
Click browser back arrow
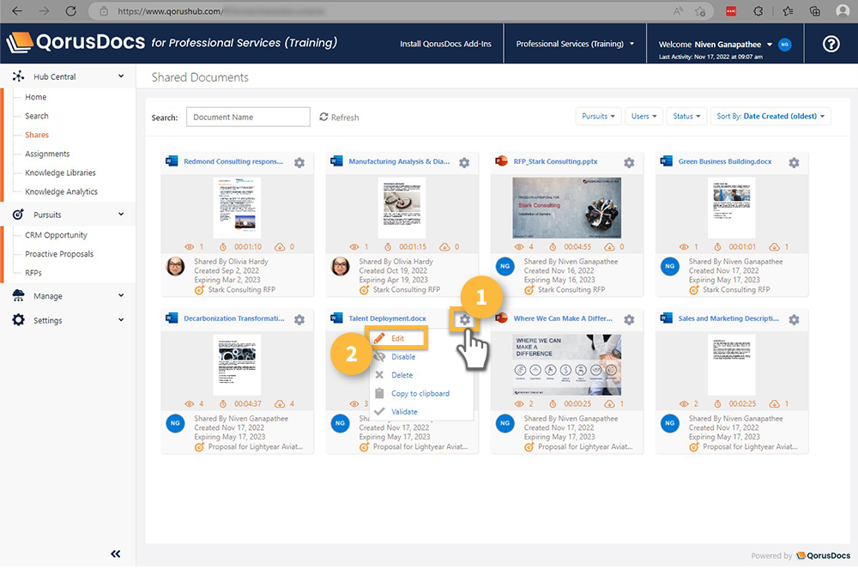[17, 11]
